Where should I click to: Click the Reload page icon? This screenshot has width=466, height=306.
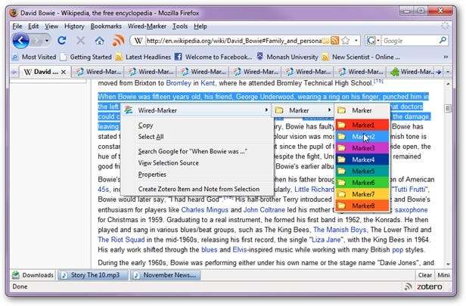click(64, 40)
